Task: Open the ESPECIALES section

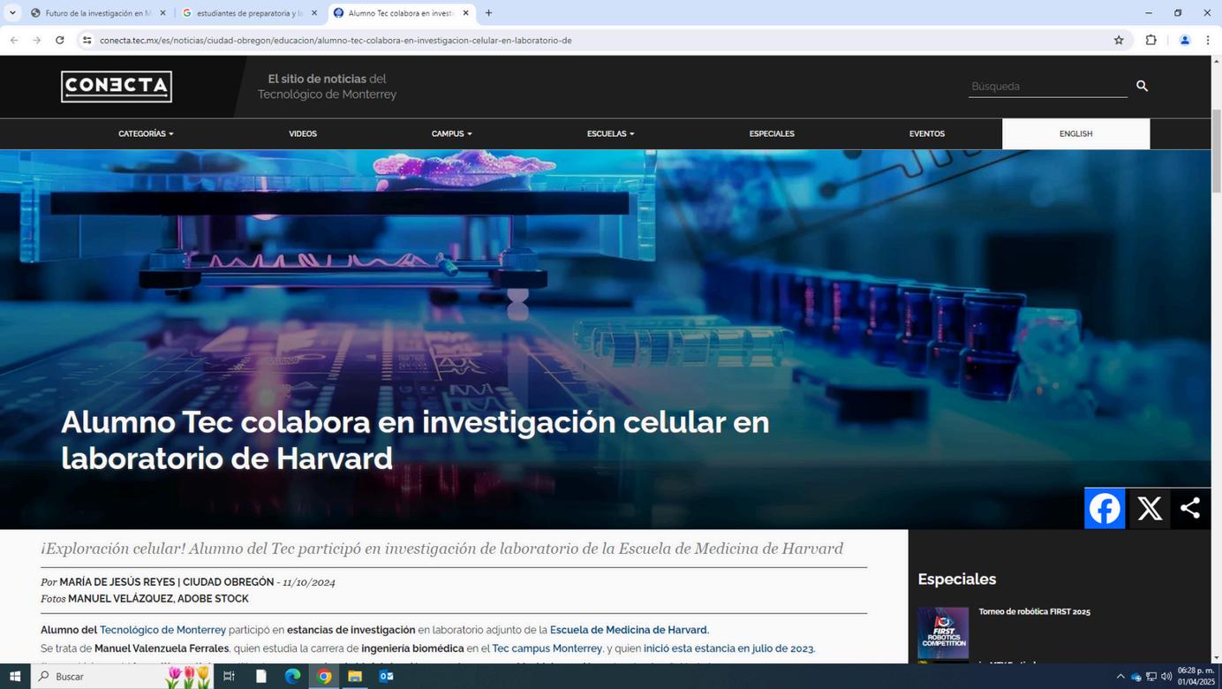Action: pos(772,133)
